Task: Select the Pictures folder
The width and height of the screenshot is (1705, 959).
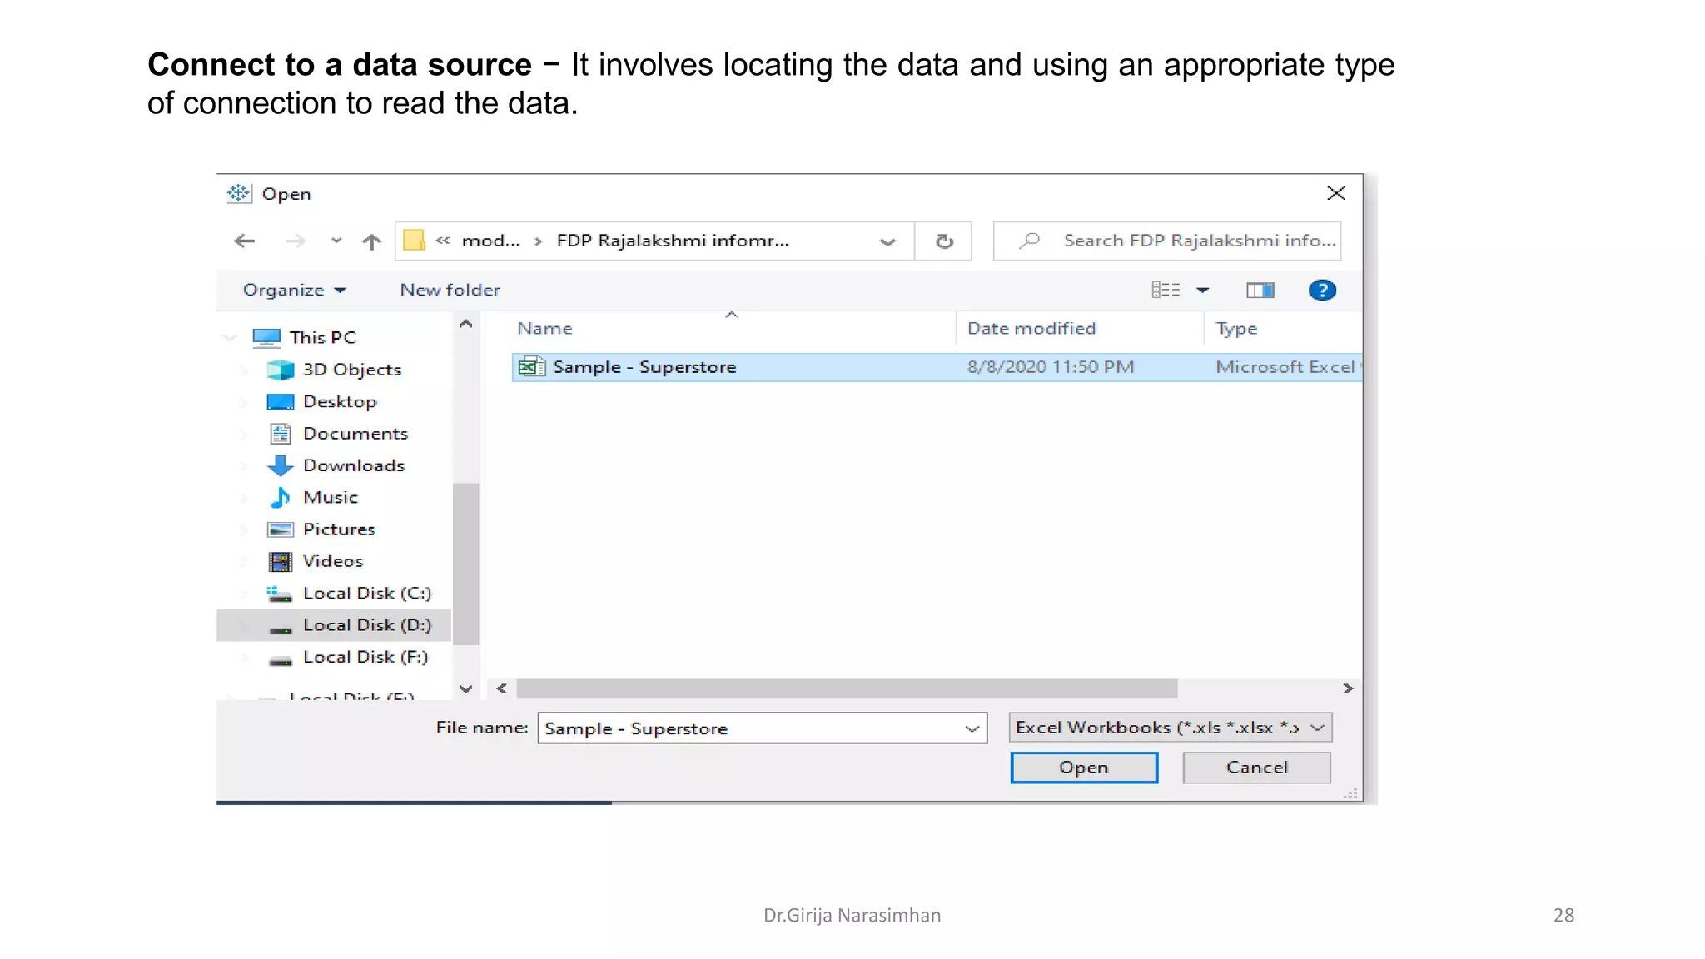Action: pyautogui.click(x=339, y=529)
